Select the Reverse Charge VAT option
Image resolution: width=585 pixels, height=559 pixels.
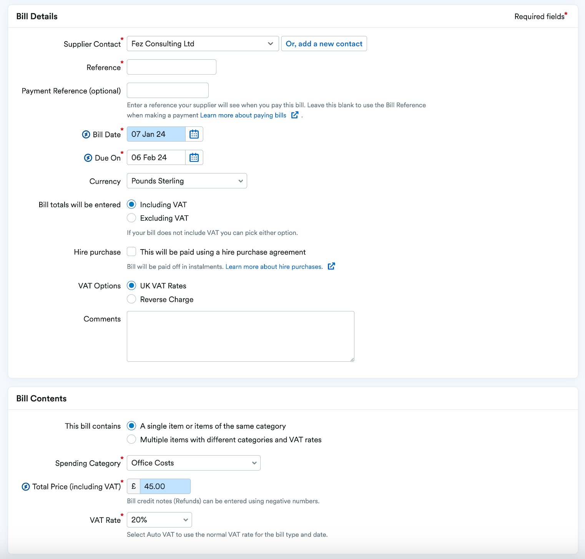[x=131, y=299]
